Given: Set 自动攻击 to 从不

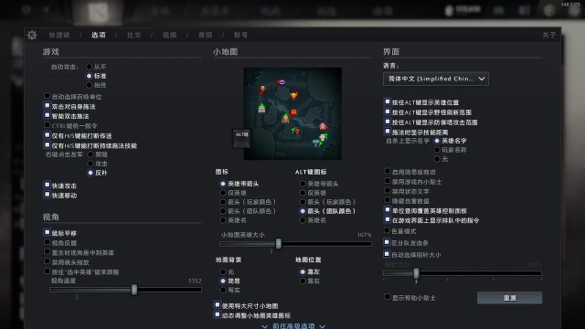Looking at the screenshot, I should [x=89, y=67].
